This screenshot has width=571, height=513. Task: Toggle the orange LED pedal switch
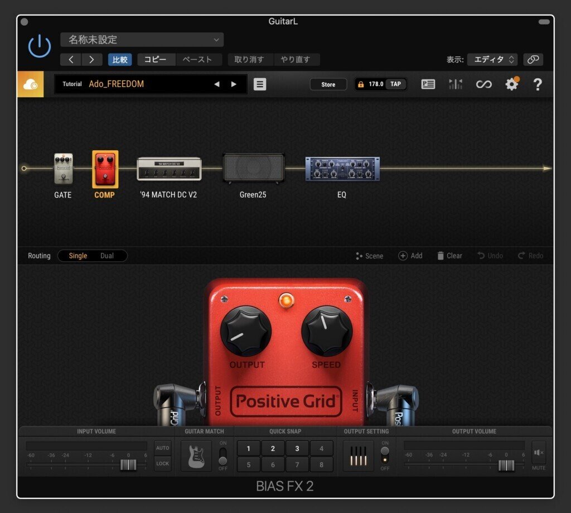coord(286,301)
